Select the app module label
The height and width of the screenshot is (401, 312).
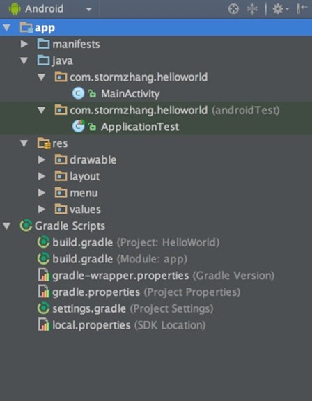coord(45,28)
